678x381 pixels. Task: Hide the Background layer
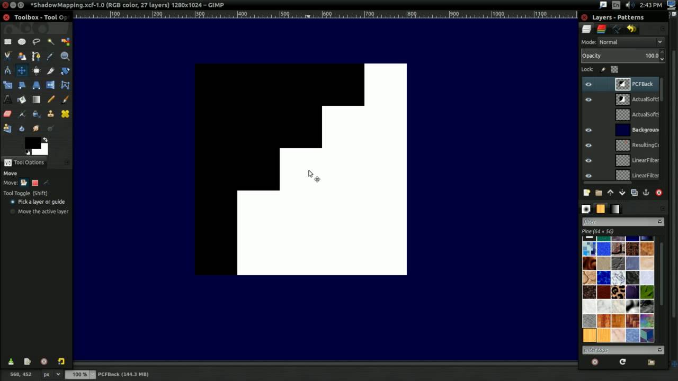tap(588, 130)
